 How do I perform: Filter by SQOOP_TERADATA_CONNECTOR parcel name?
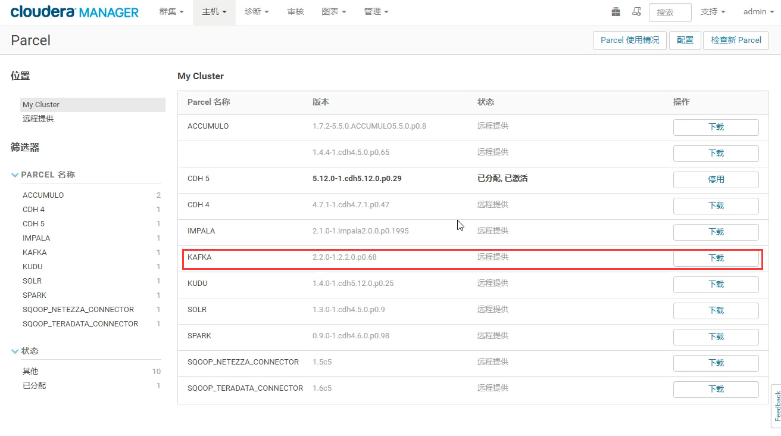(80, 324)
